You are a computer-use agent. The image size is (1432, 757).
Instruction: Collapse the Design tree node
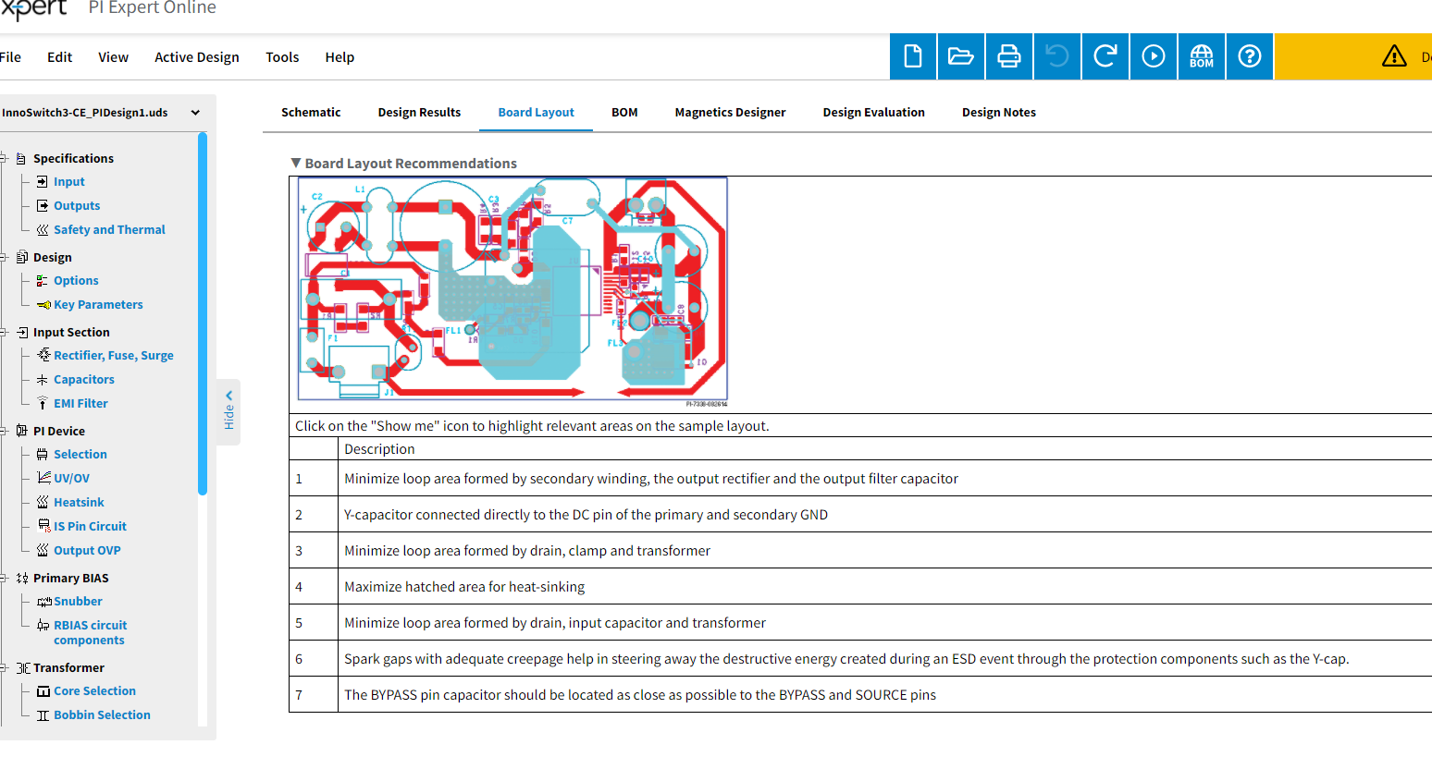tap(4, 258)
